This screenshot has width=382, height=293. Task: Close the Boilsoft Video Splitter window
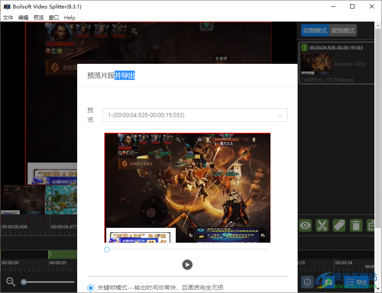(x=371, y=7)
